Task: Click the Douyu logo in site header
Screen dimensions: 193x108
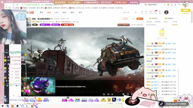Action: tap(30, 12)
